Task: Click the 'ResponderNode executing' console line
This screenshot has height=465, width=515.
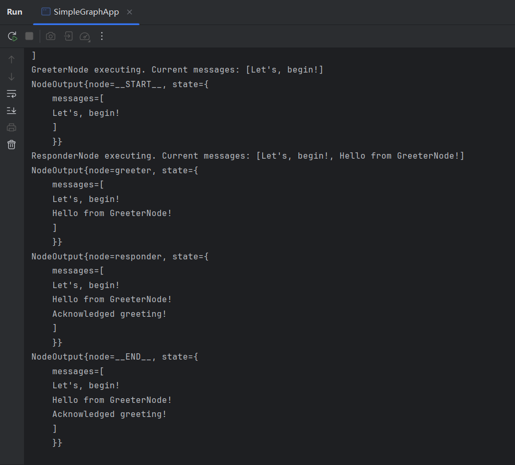Action: click(x=248, y=156)
